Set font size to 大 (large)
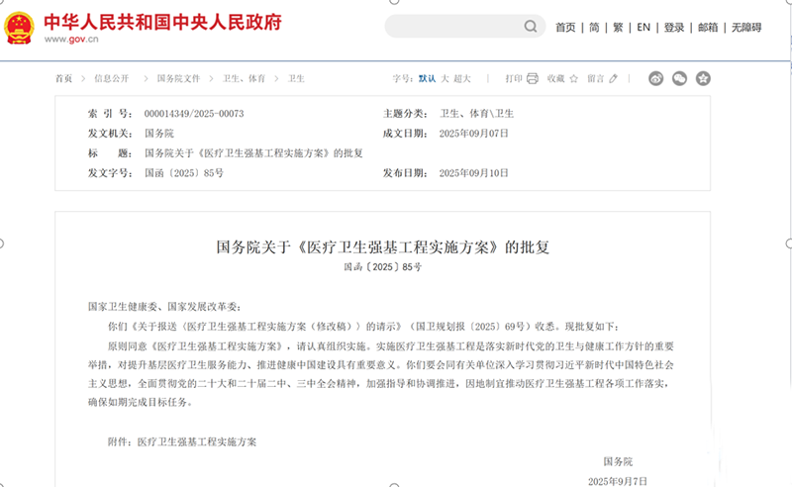 [x=445, y=78]
